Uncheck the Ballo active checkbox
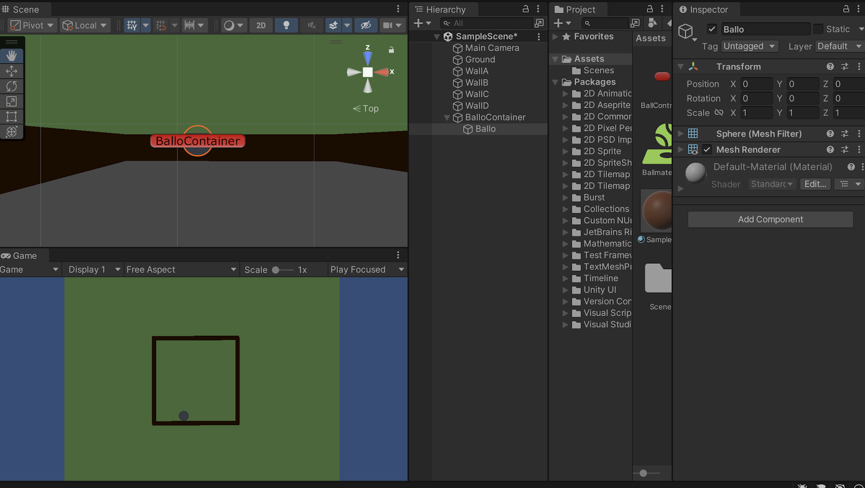This screenshot has width=865, height=488. (712, 29)
